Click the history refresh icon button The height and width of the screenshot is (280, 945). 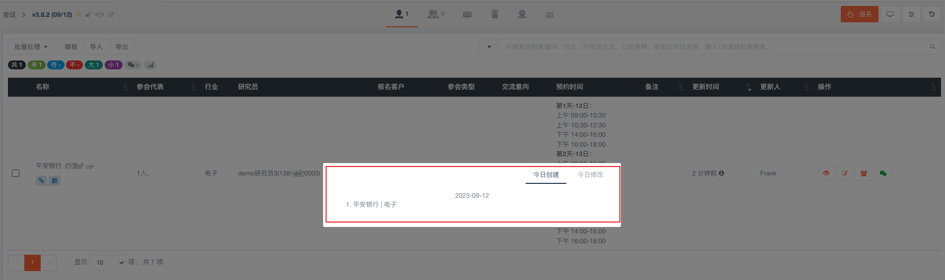(932, 14)
